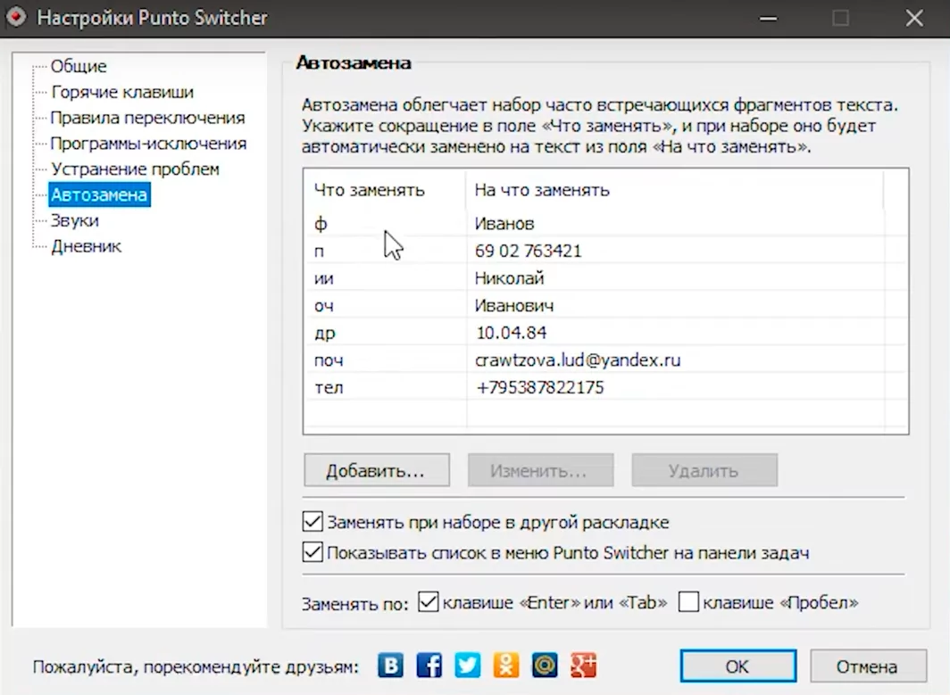Click the «Что заменять» column header
This screenshot has height=695, width=950.
click(386, 190)
